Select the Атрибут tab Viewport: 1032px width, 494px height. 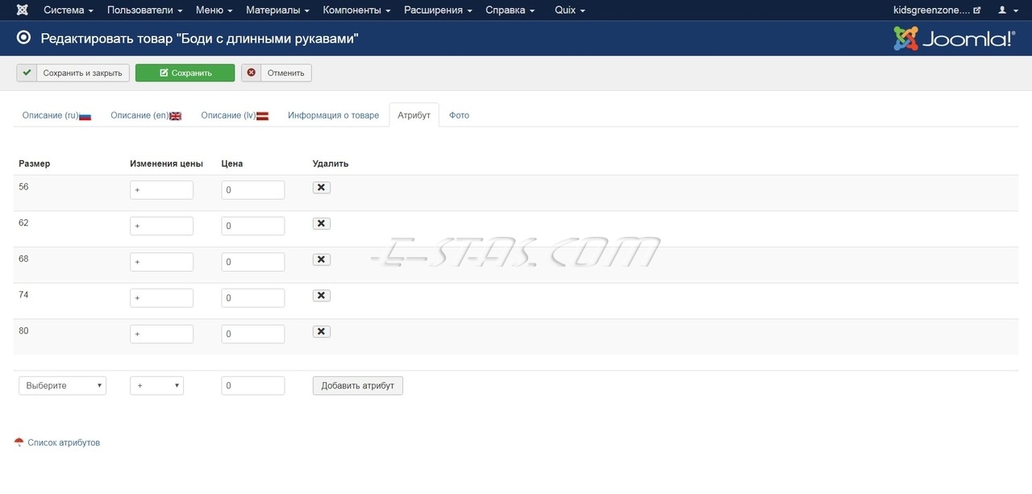(414, 115)
